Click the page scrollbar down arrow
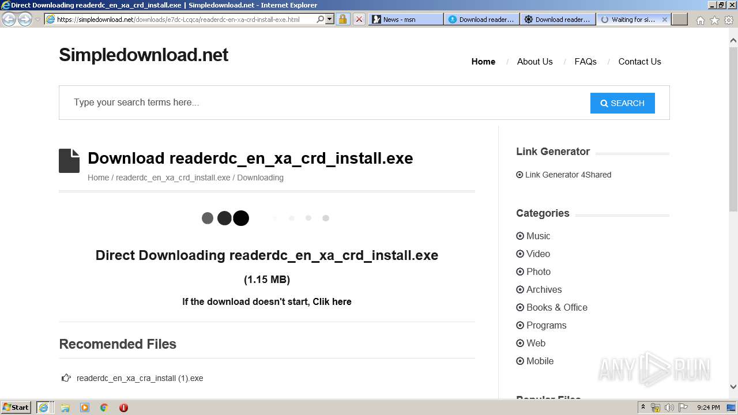The width and height of the screenshot is (738, 415). pos(733,387)
